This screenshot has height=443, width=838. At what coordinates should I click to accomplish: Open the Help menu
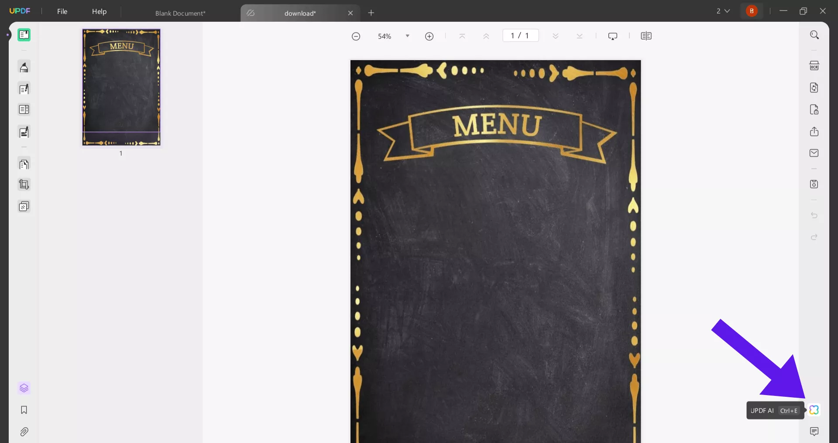99,11
